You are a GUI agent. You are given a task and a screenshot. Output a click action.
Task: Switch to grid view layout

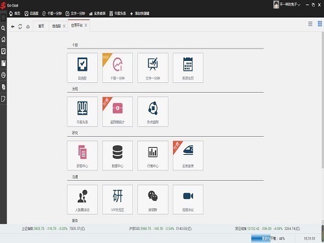point(320,23)
